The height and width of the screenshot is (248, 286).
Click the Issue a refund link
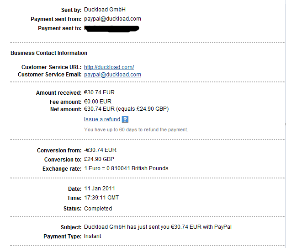pos(102,119)
